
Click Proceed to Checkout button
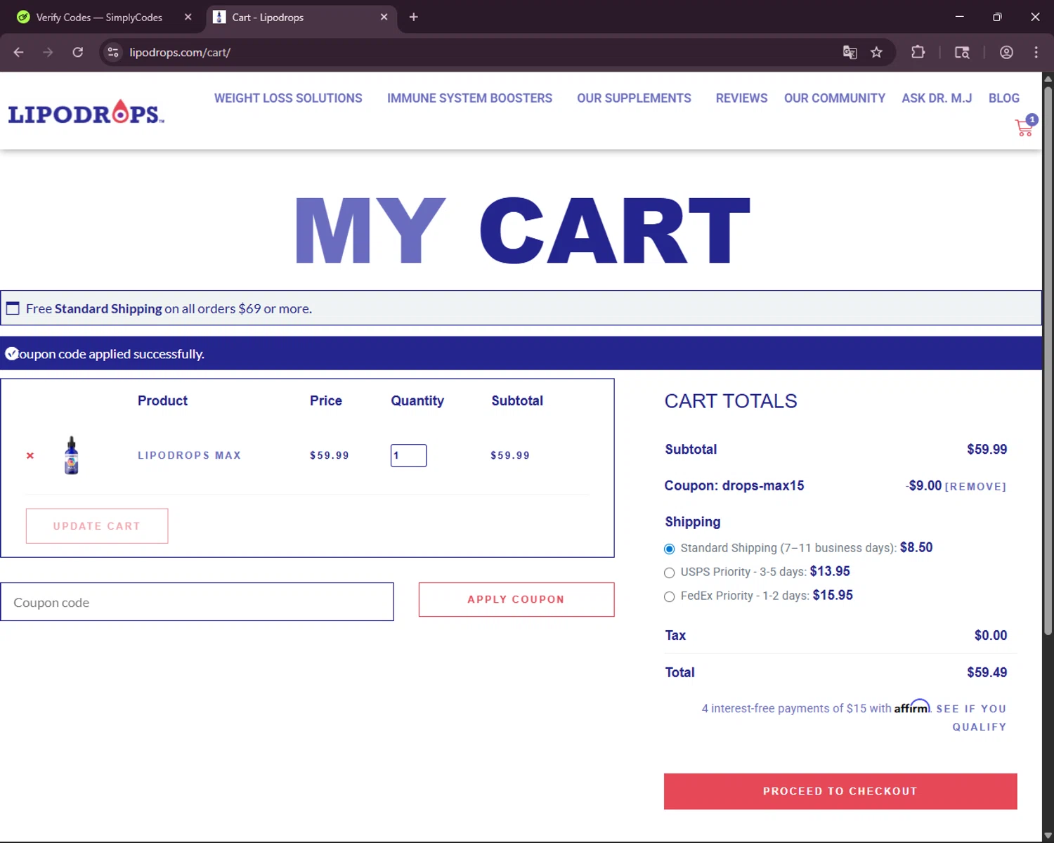(x=840, y=791)
